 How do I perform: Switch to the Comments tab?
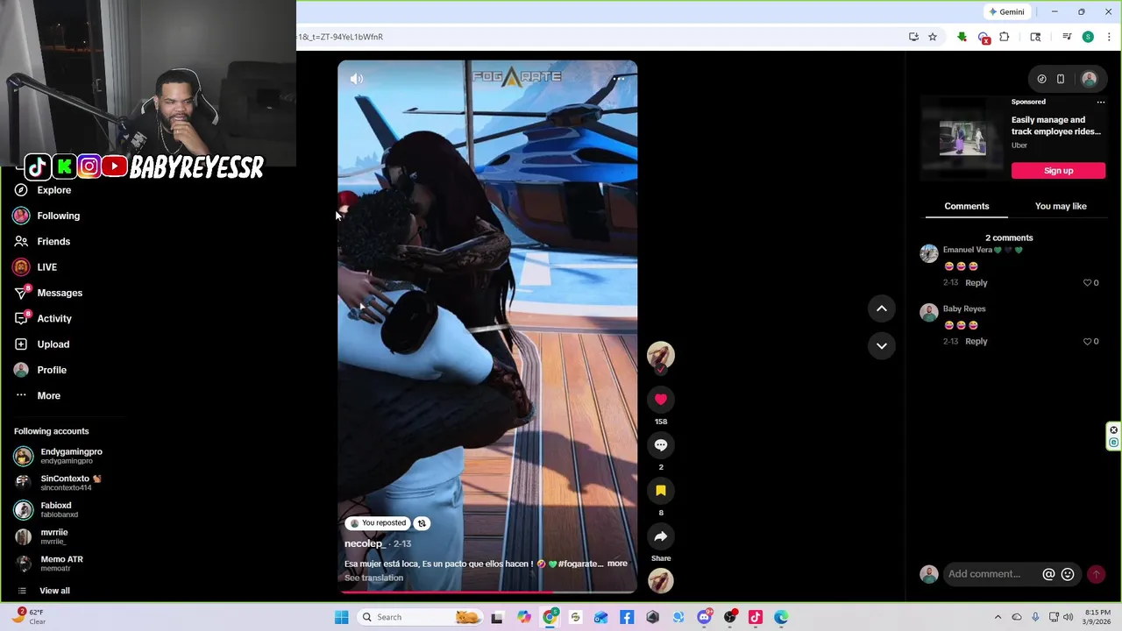(x=967, y=206)
